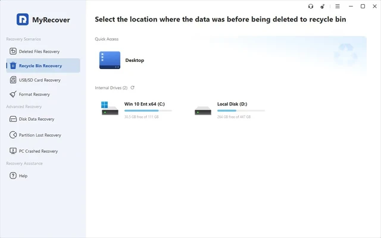Viewport: 381px width, 238px height.
Task: Click the key register icon
Action: (323, 7)
